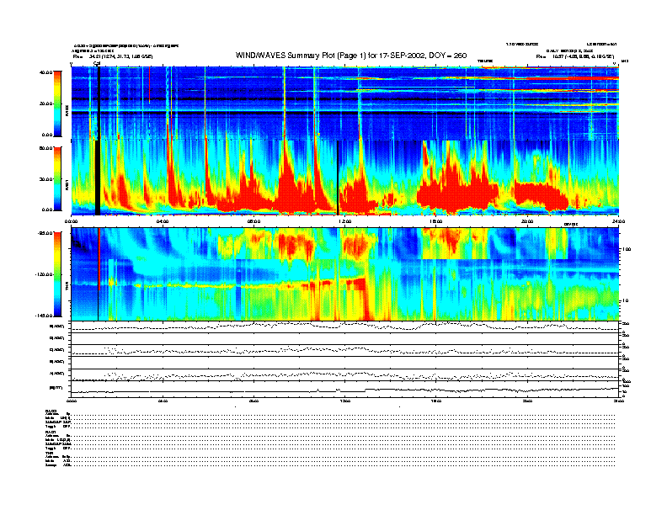667x515 pixels.
Task: Click the 30.00 label on RAD1 scale
Action: [45, 179]
